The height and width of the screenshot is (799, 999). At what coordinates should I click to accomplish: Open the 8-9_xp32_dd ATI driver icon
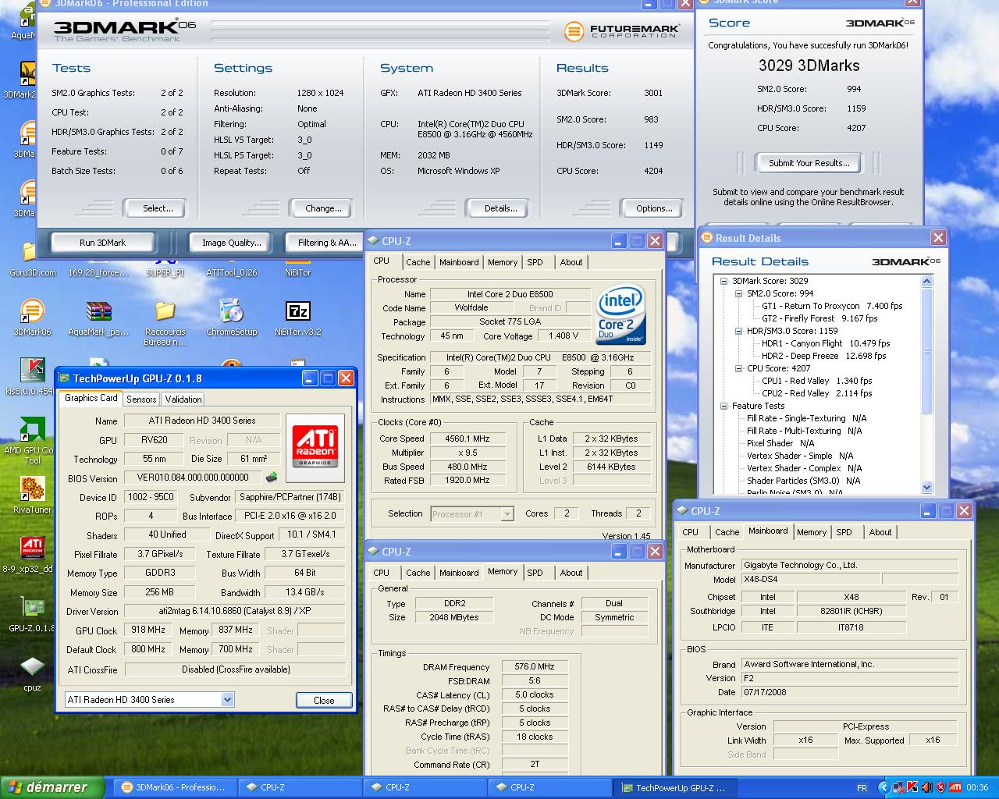pyautogui.click(x=31, y=549)
